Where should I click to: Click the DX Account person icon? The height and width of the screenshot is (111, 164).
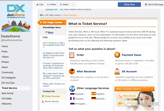(117, 72)
